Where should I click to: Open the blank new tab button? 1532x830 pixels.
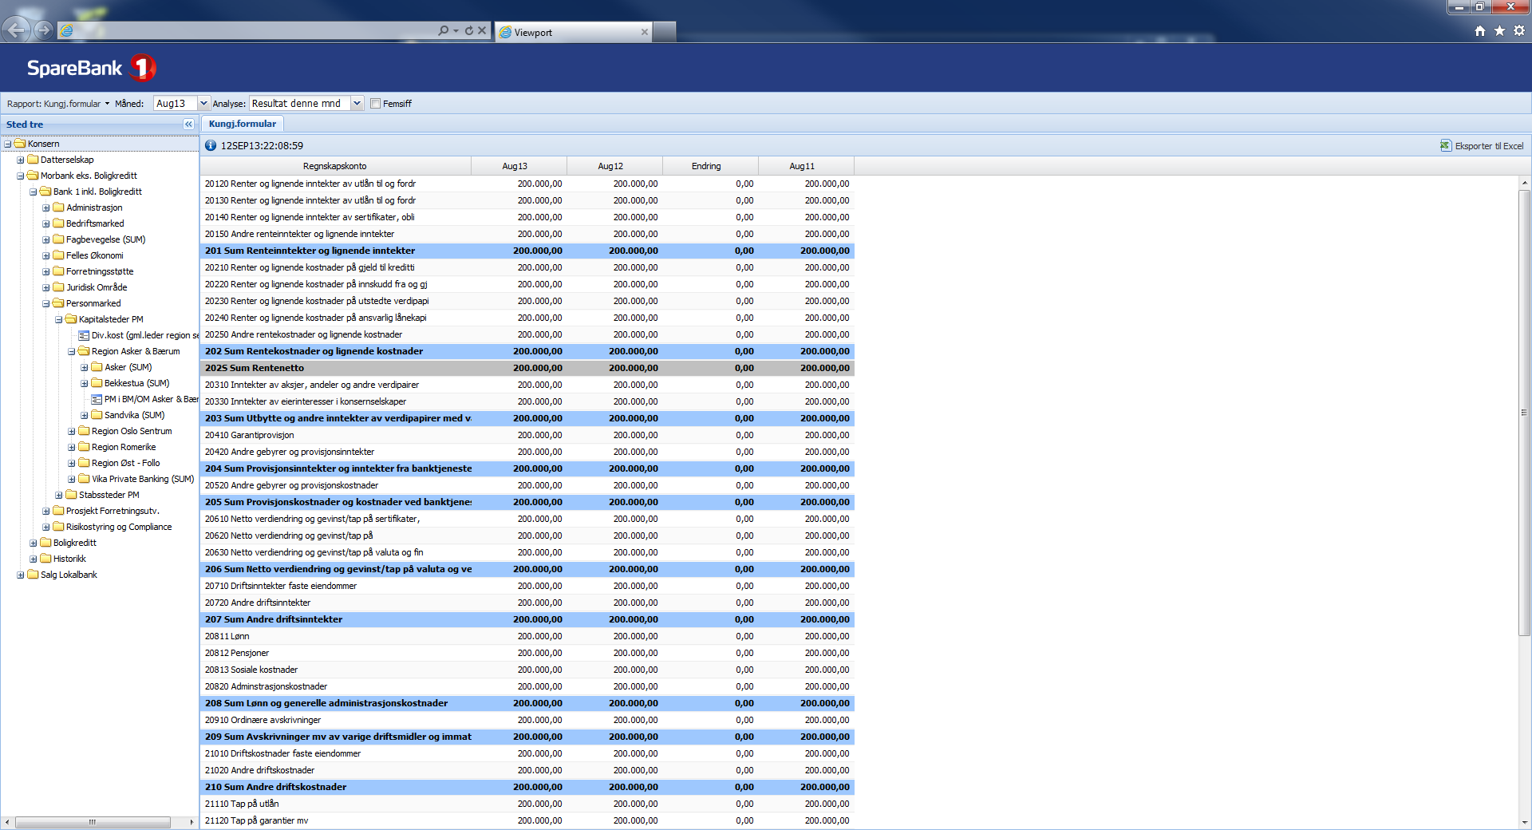tap(665, 32)
